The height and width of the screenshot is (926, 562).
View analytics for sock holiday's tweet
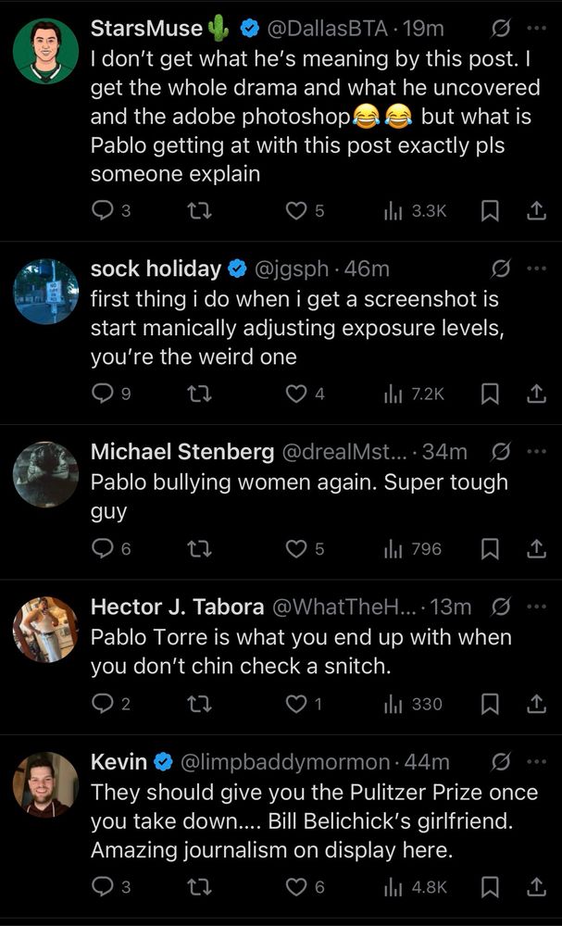[x=415, y=394]
